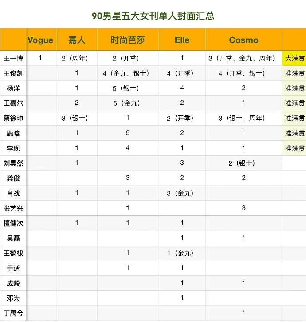Select the Cosmo column header
The width and height of the screenshot is (306, 322).
click(243, 40)
